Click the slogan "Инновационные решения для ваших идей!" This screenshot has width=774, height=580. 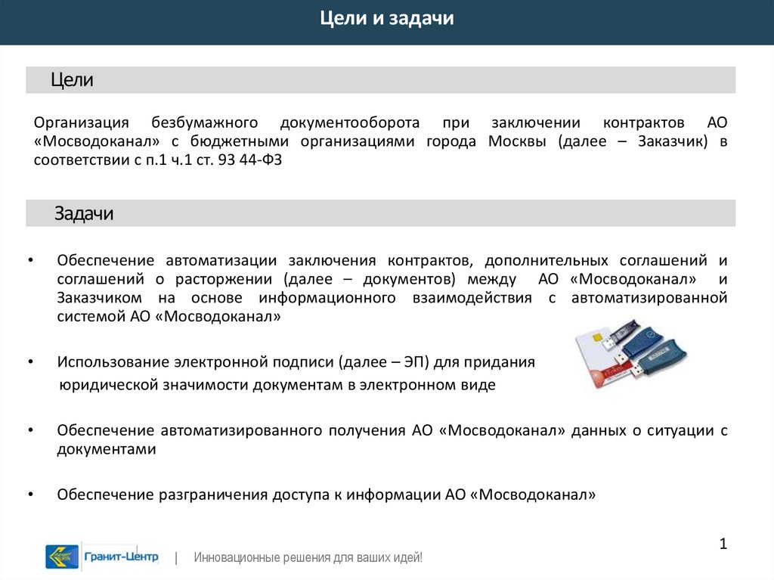click(x=308, y=558)
